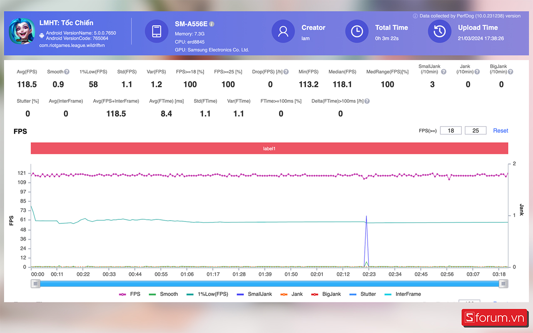Click the 'CPU: erd8845' text
Viewport: 533px width, 333px height.
click(190, 42)
